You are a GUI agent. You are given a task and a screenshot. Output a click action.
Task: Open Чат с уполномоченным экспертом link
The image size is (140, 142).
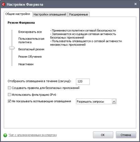(33, 135)
